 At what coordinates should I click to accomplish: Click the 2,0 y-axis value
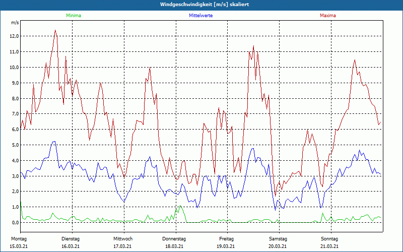15,192
